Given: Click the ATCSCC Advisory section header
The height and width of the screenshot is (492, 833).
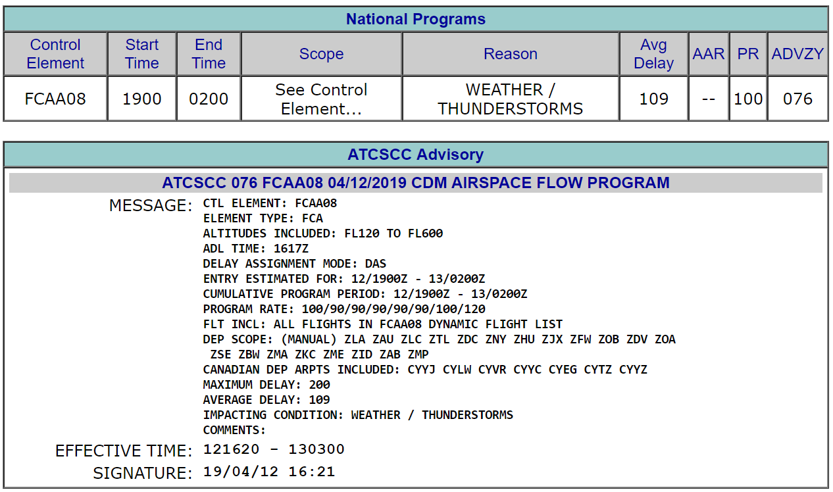Looking at the screenshot, I should tap(416, 155).
